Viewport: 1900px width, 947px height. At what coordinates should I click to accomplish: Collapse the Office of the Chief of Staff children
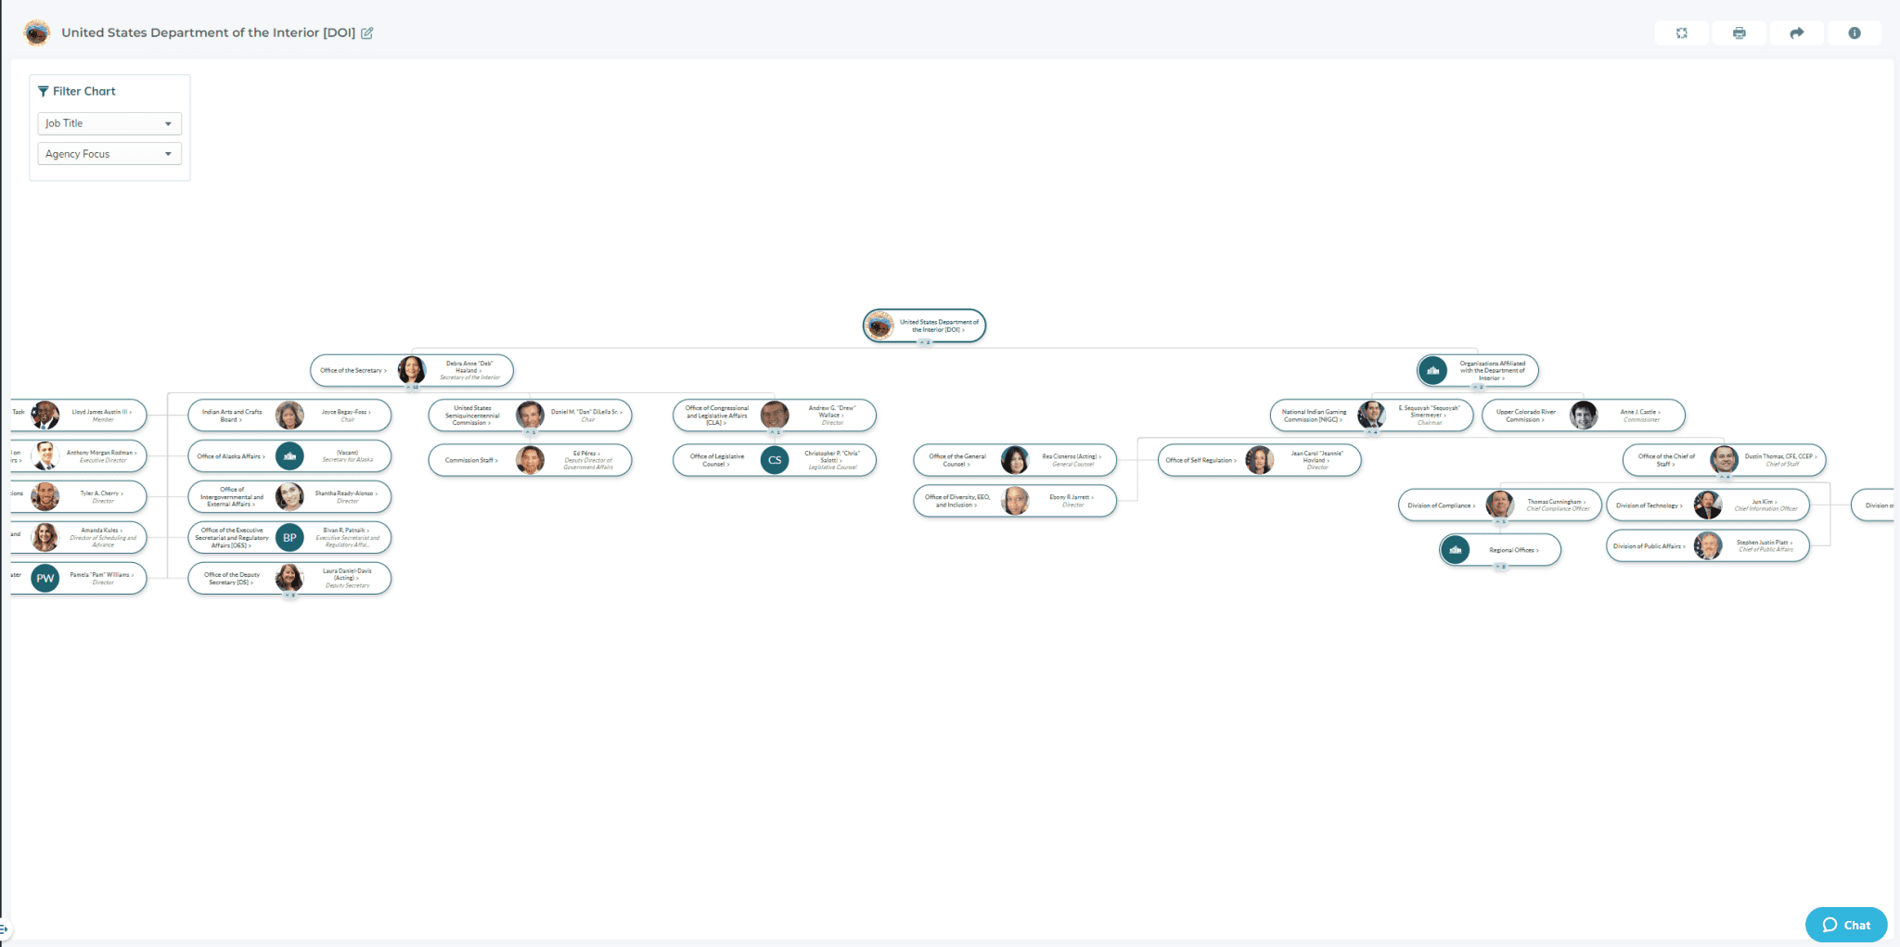(1725, 477)
